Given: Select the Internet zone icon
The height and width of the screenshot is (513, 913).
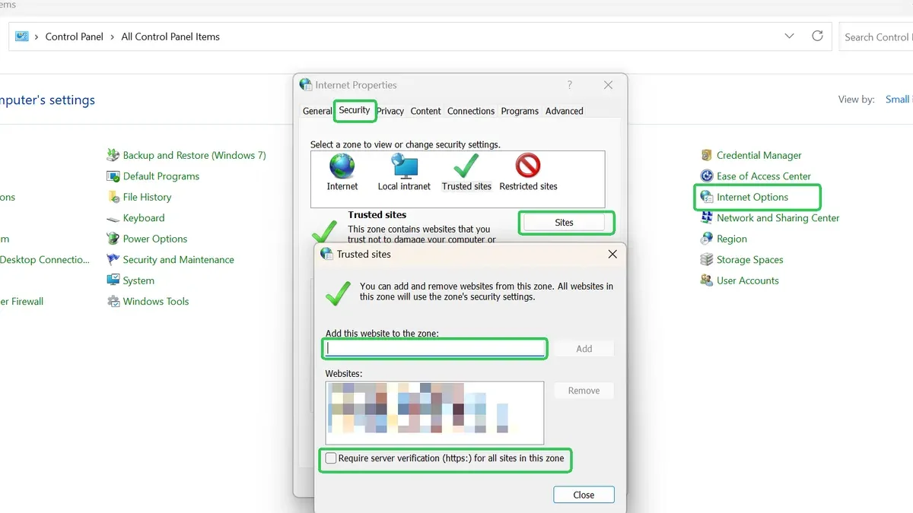Looking at the screenshot, I should pyautogui.click(x=342, y=166).
